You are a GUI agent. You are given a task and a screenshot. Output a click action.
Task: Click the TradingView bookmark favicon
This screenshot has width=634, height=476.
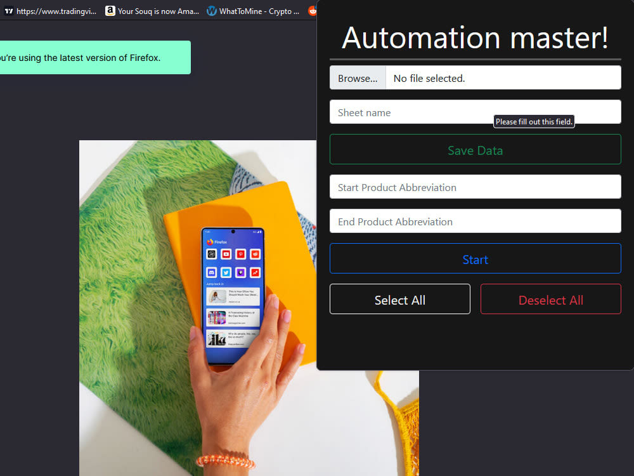9,11
